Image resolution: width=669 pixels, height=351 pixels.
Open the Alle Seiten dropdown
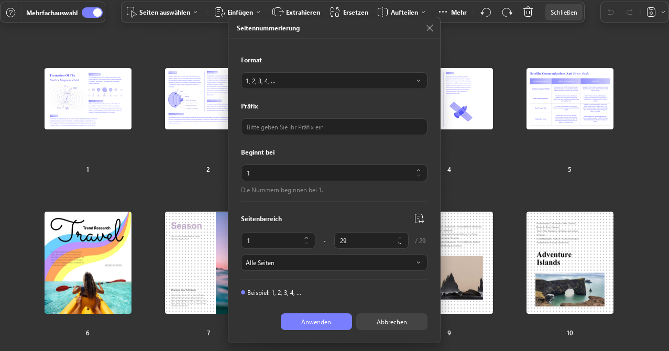point(334,262)
